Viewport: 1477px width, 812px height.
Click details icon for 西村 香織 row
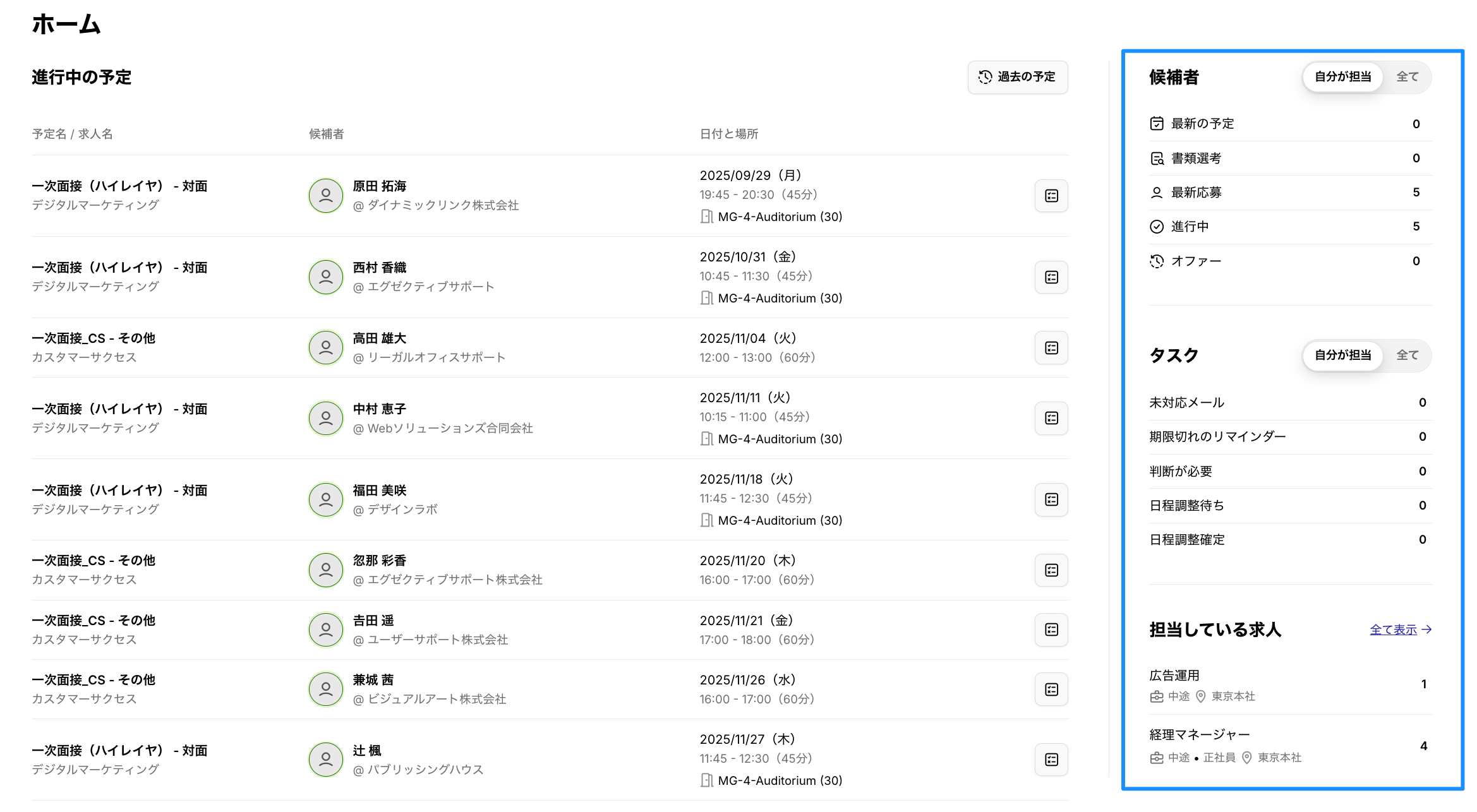click(1051, 277)
